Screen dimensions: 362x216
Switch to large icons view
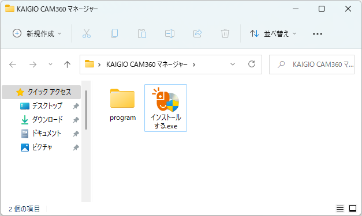(353, 209)
